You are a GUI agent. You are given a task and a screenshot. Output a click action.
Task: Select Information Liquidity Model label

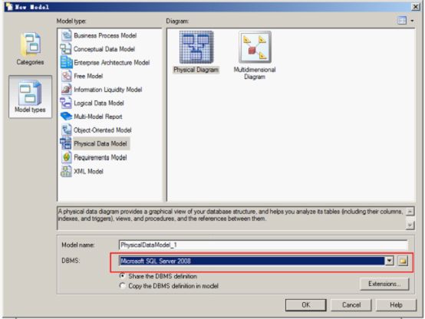coord(108,90)
